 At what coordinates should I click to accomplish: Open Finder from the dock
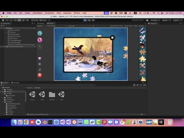click(x=14, y=122)
